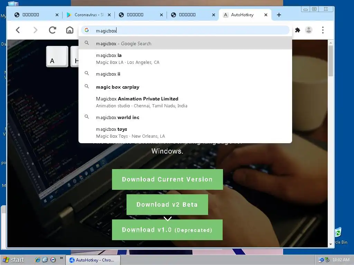Image resolution: width=354 pixels, height=265 pixels.
Task: Open the Extensions puzzle icon
Action: 298,30
